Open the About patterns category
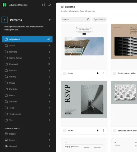Viewport: 137px width, 152px height. click(27, 45)
